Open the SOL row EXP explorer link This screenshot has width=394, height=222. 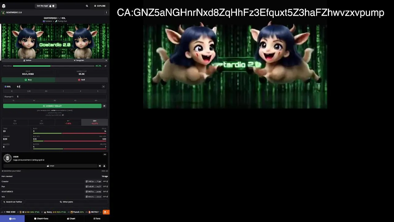tap(105, 197)
